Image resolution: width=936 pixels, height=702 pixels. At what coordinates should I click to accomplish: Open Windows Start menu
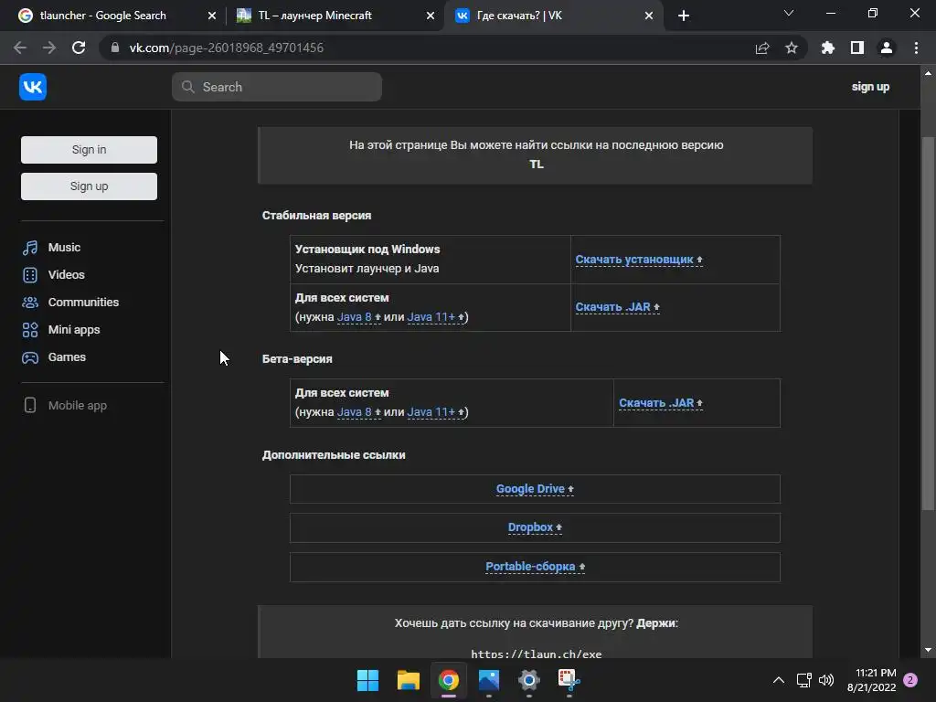tap(367, 680)
